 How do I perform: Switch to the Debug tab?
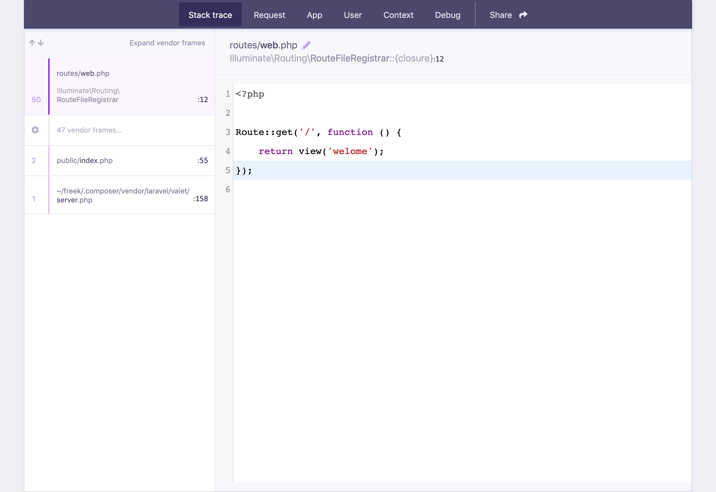[x=447, y=15]
